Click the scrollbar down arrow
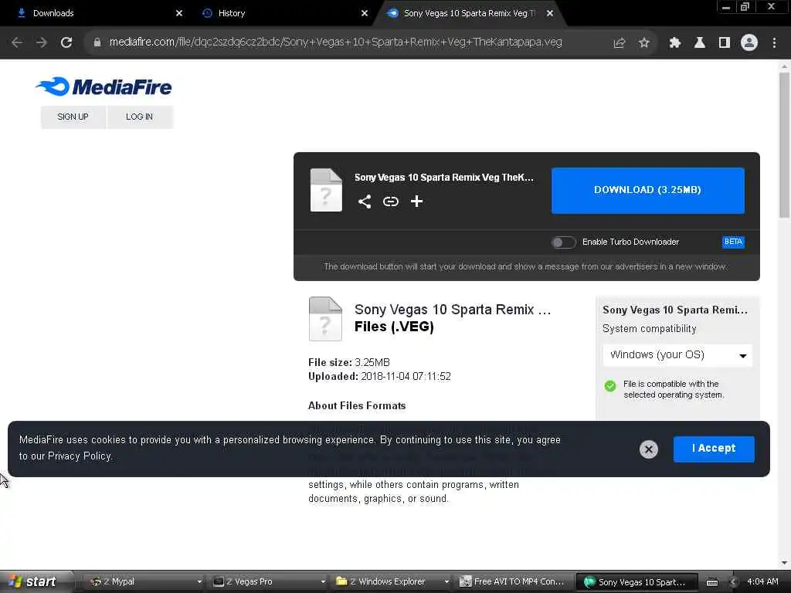Screen dimensions: 791x593 [x=784, y=563]
